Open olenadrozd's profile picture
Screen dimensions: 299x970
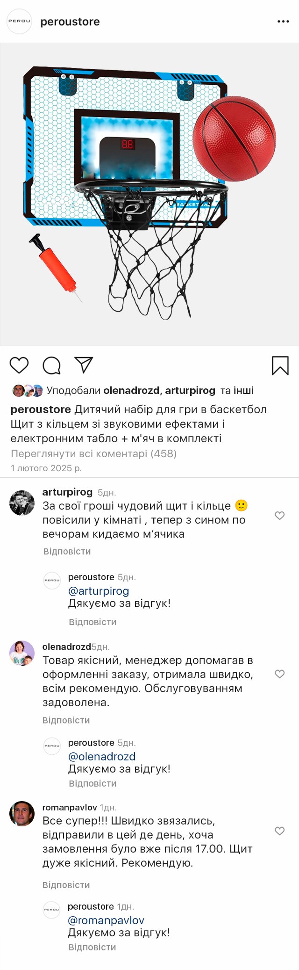point(22,653)
